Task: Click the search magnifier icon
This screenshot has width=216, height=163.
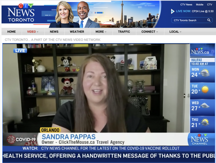Action: click(209, 20)
